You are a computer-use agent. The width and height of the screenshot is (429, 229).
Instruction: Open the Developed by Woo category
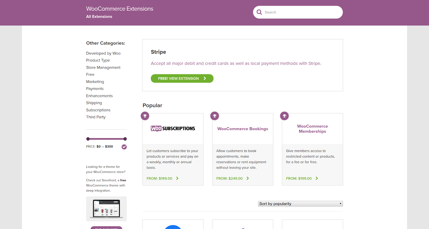click(x=103, y=53)
